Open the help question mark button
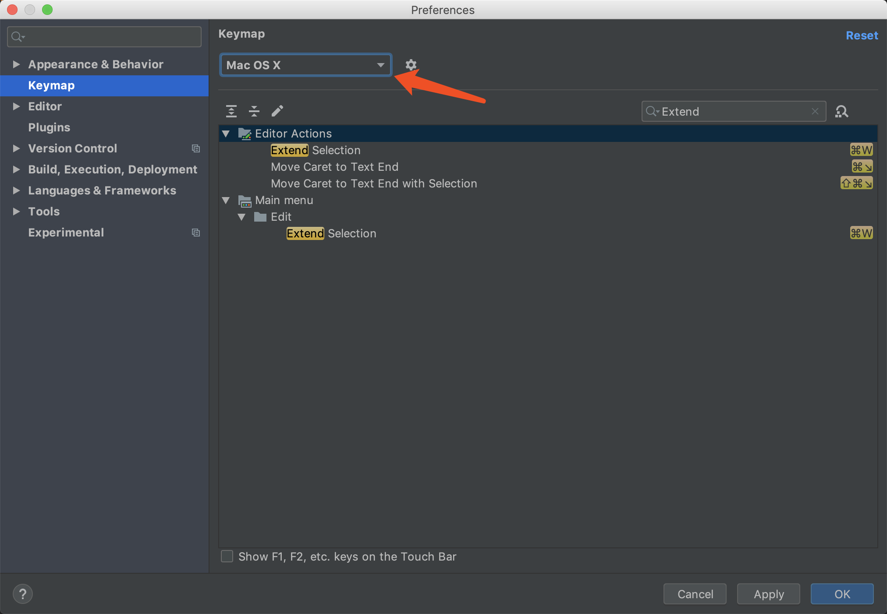 [23, 594]
